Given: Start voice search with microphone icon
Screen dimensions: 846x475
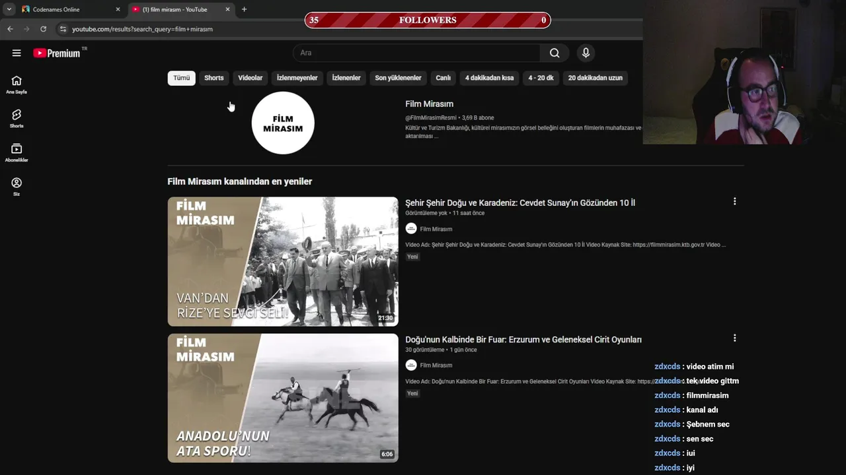Looking at the screenshot, I should pos(586,53).
